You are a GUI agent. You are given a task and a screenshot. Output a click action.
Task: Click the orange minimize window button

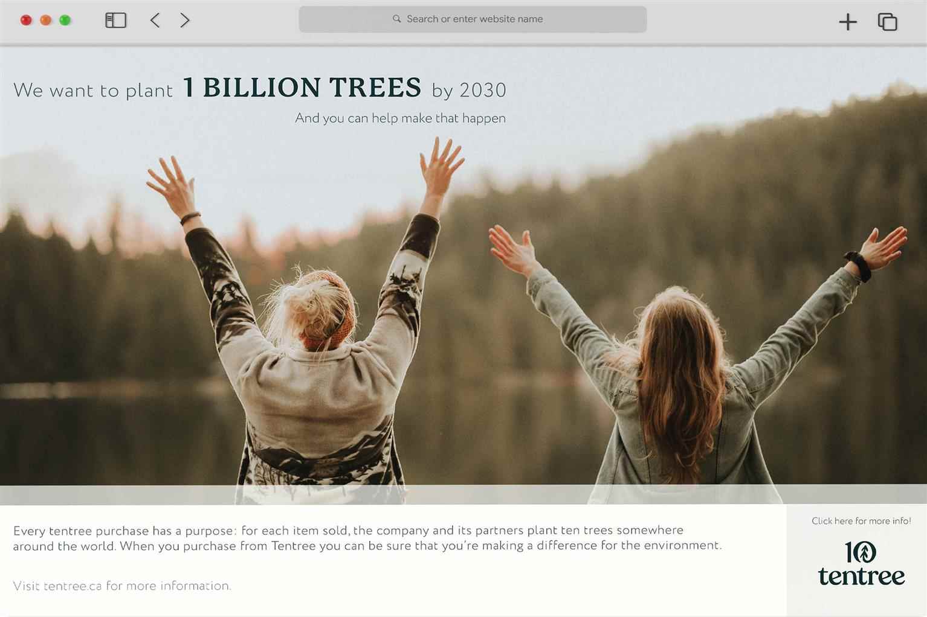pos(45,21)
